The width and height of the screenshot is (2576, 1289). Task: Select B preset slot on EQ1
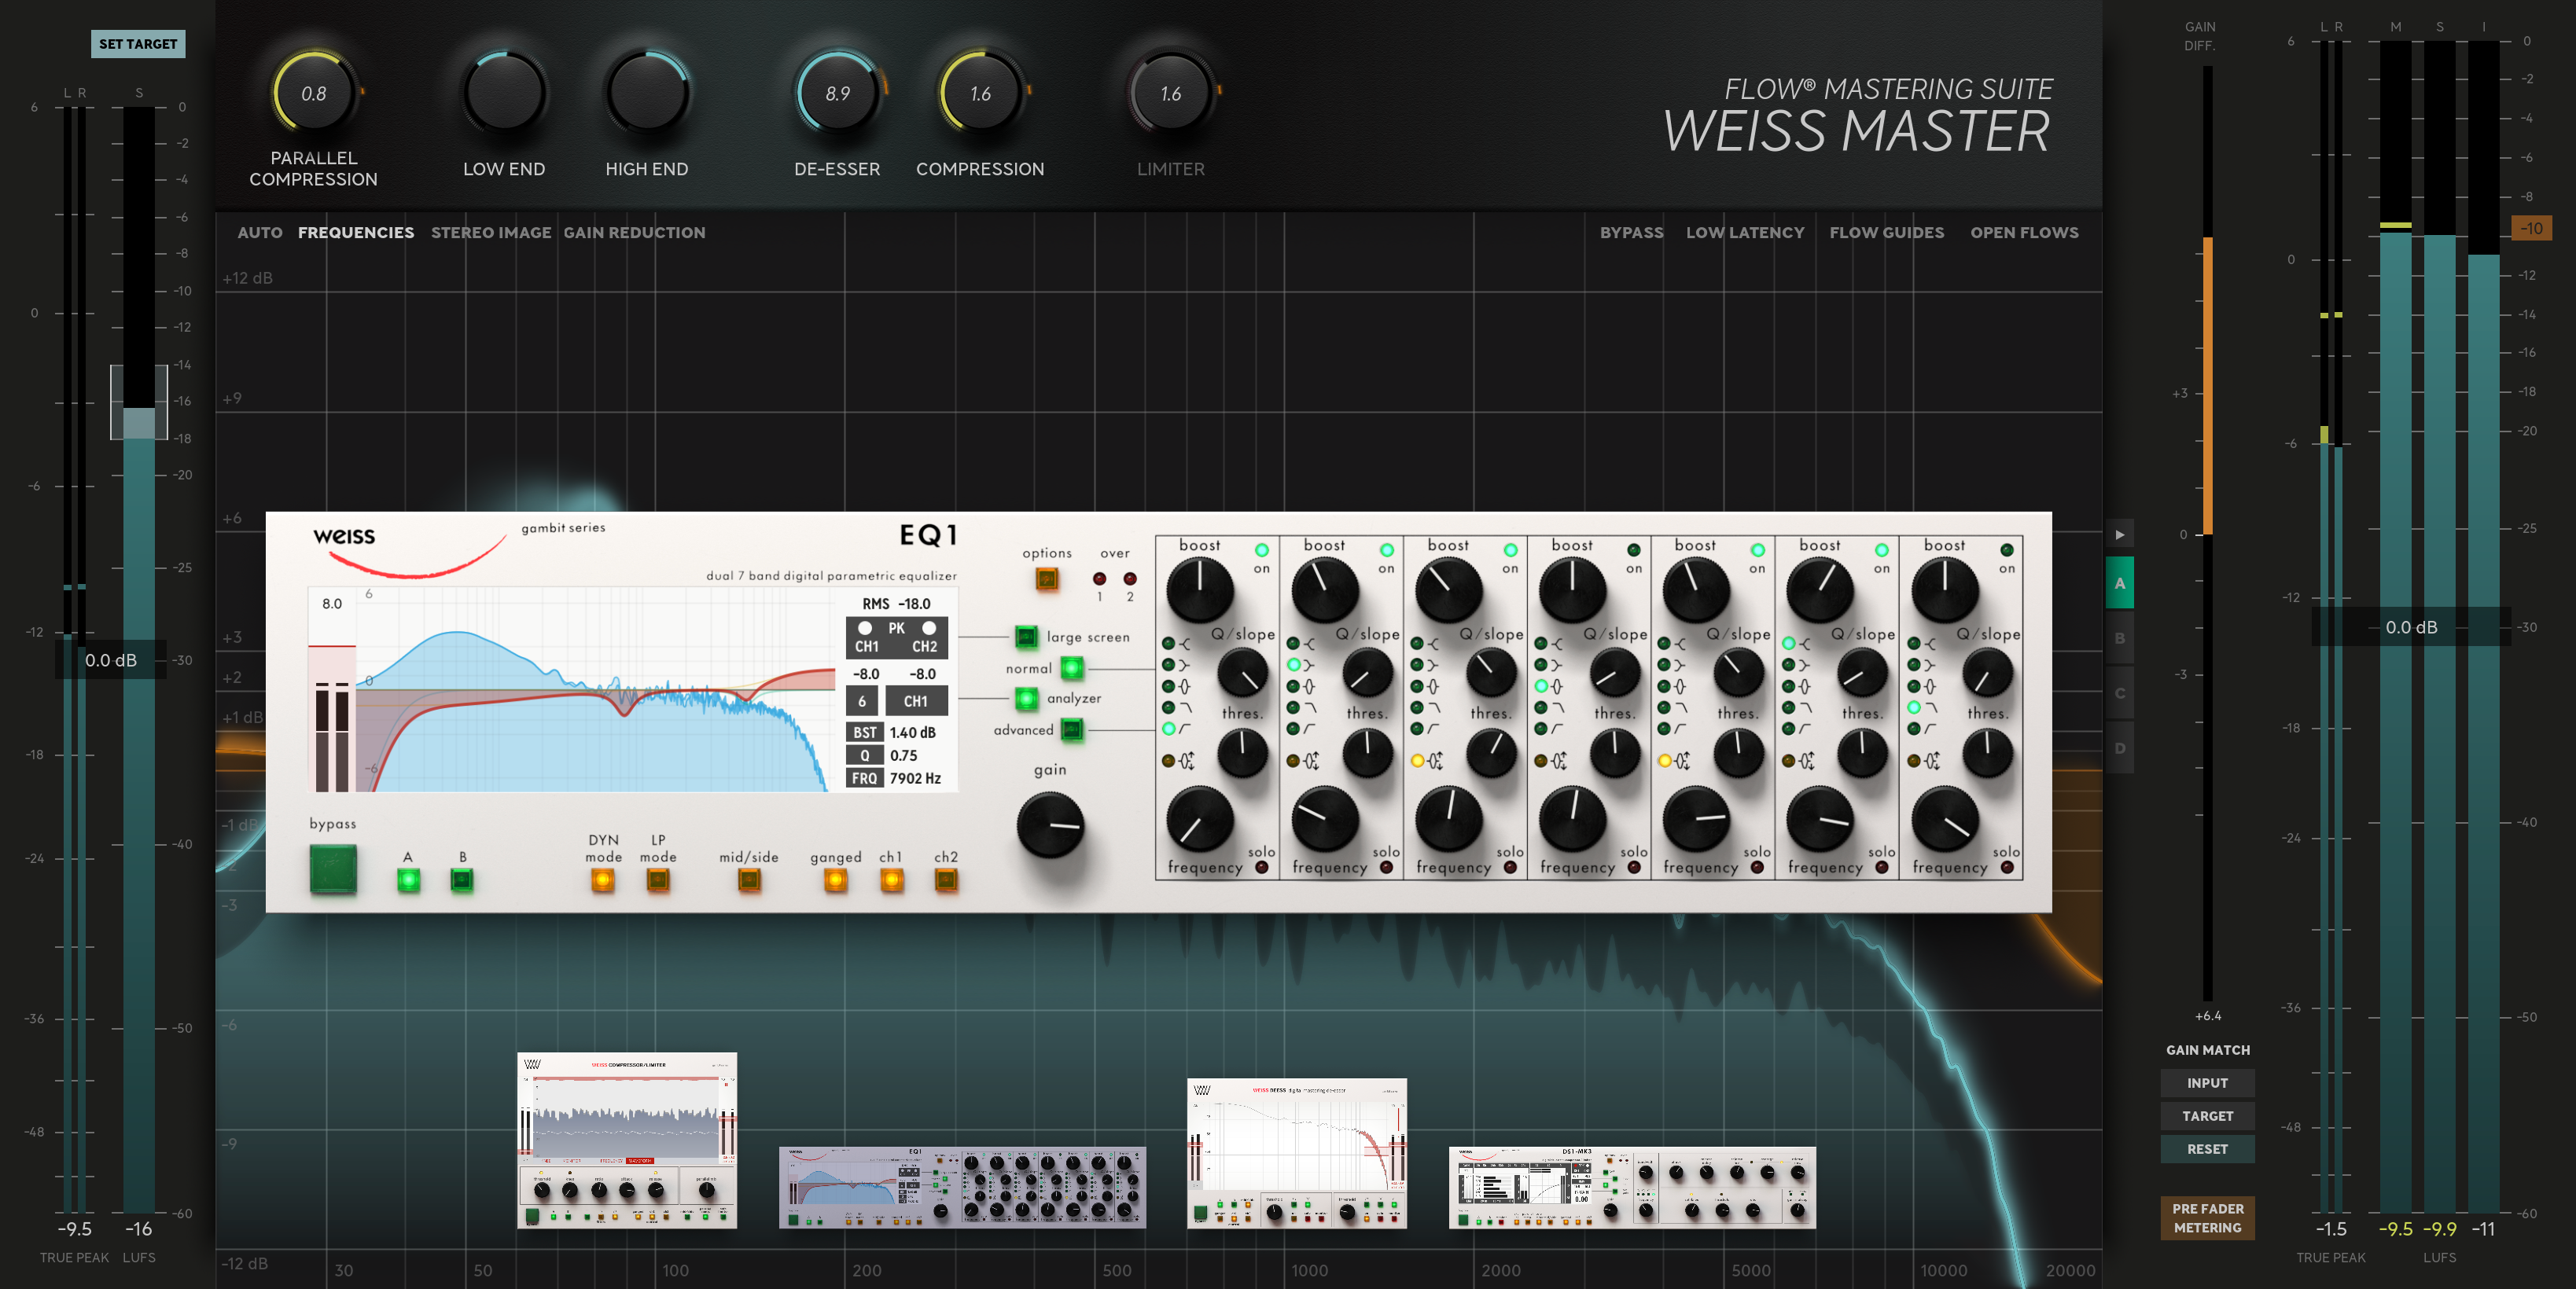pos(461,880)
